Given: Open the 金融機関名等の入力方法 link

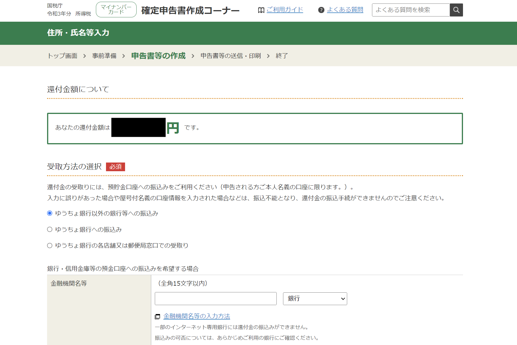Looking at the screenshot, I should click(x=197, y=316).
